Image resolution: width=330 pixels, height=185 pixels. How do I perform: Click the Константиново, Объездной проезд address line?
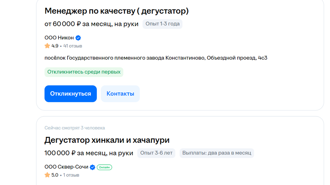tap(156, 58)
